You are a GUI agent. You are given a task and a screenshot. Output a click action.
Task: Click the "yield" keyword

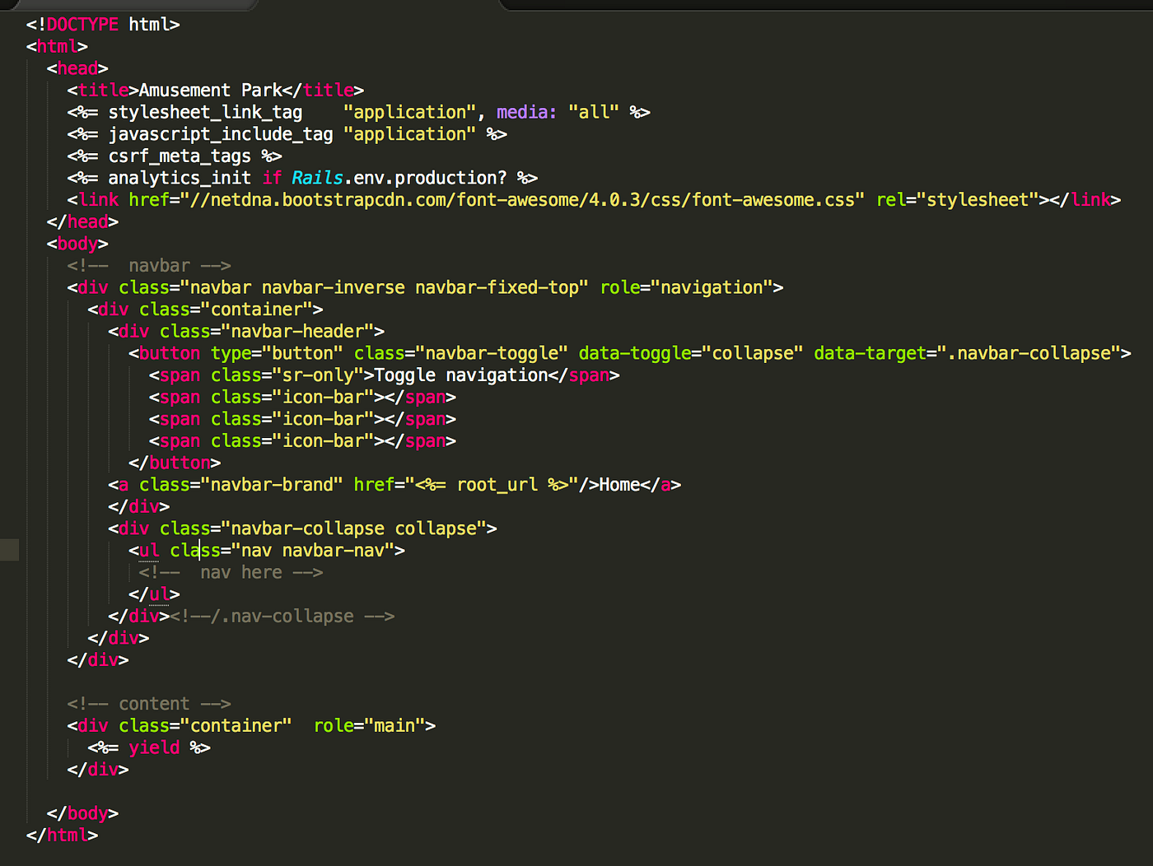(154, 747)
